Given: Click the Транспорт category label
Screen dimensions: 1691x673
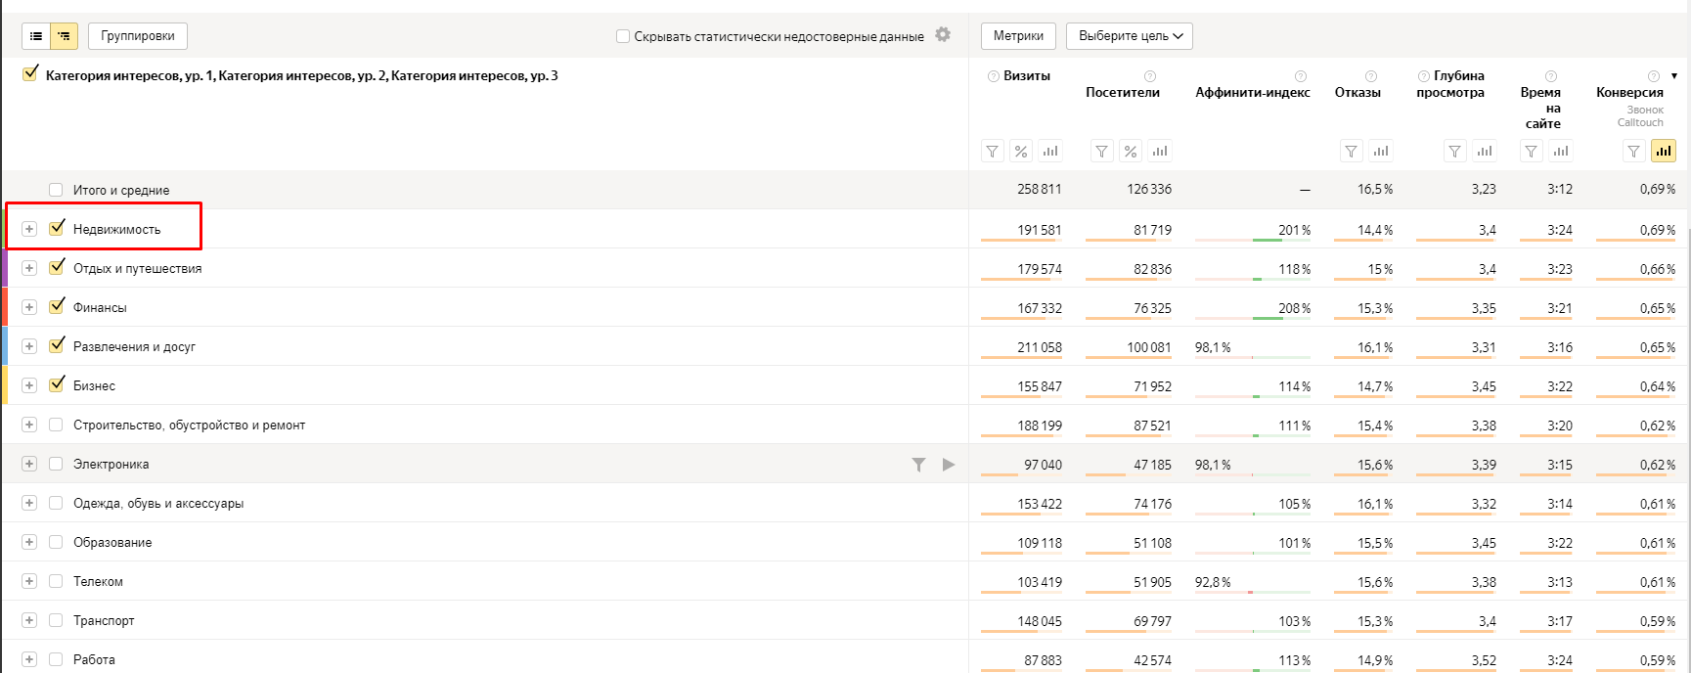Looking at the screenshot, I should [104, 621].
